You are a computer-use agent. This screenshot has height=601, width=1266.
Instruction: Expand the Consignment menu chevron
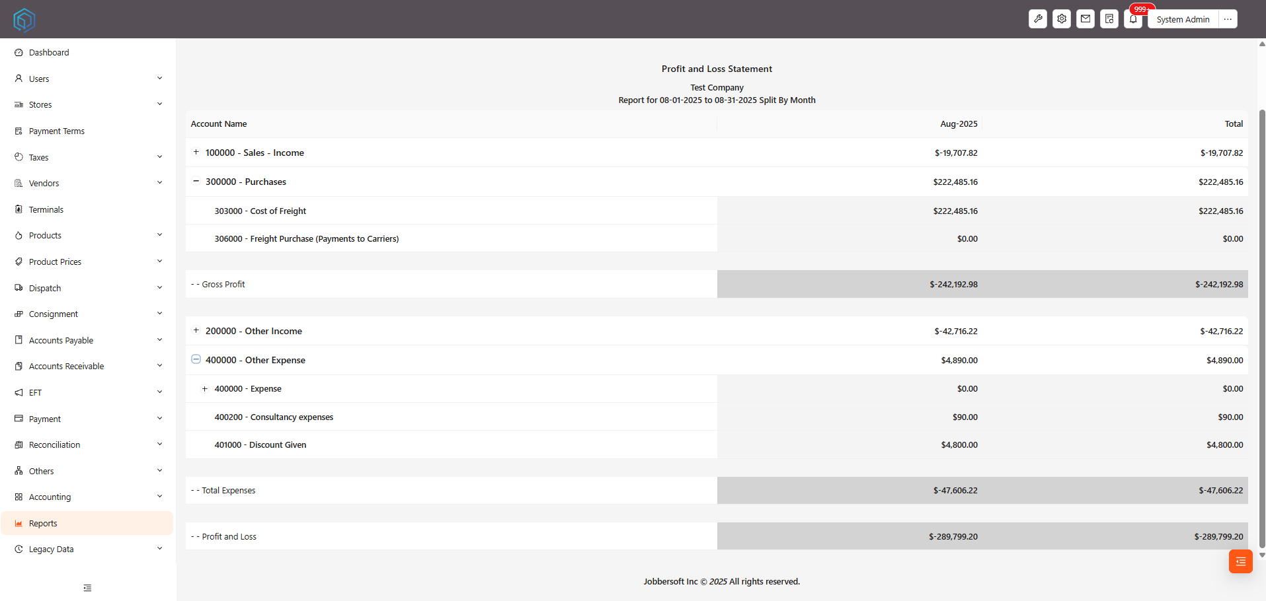[x=159, y=314]
